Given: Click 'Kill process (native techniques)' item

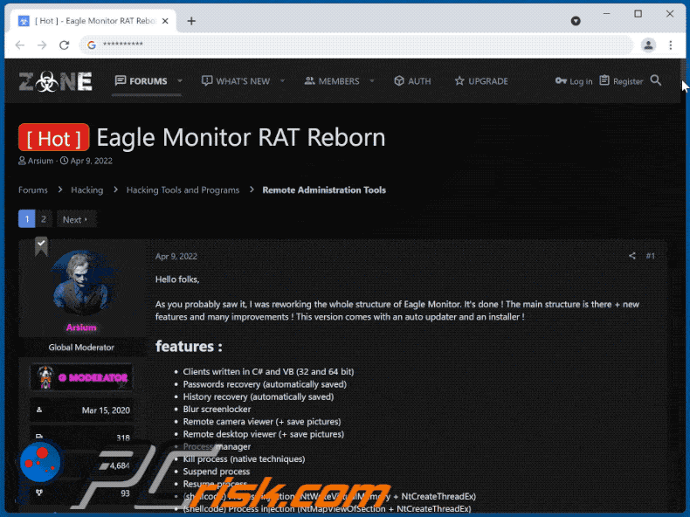Looking at the screenshot, I should pos(245,458).
